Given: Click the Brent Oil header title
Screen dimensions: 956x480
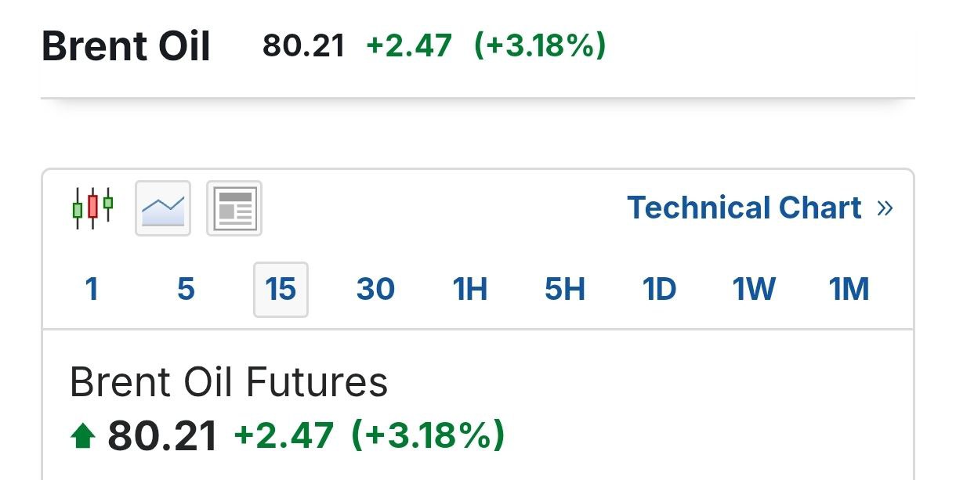Looking at the screenshot, I should point(125,46).
